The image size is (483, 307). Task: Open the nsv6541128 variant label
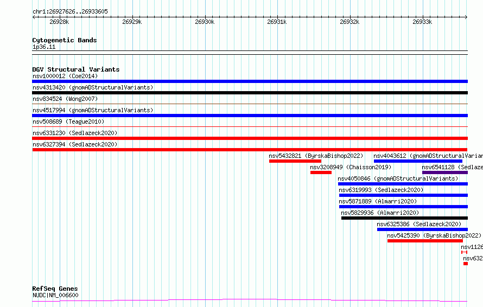(453, 167)
